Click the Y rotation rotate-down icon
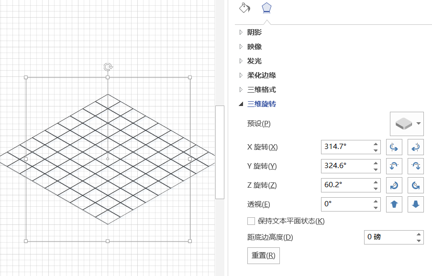432x276 pixels. click(x=416, y=166)
